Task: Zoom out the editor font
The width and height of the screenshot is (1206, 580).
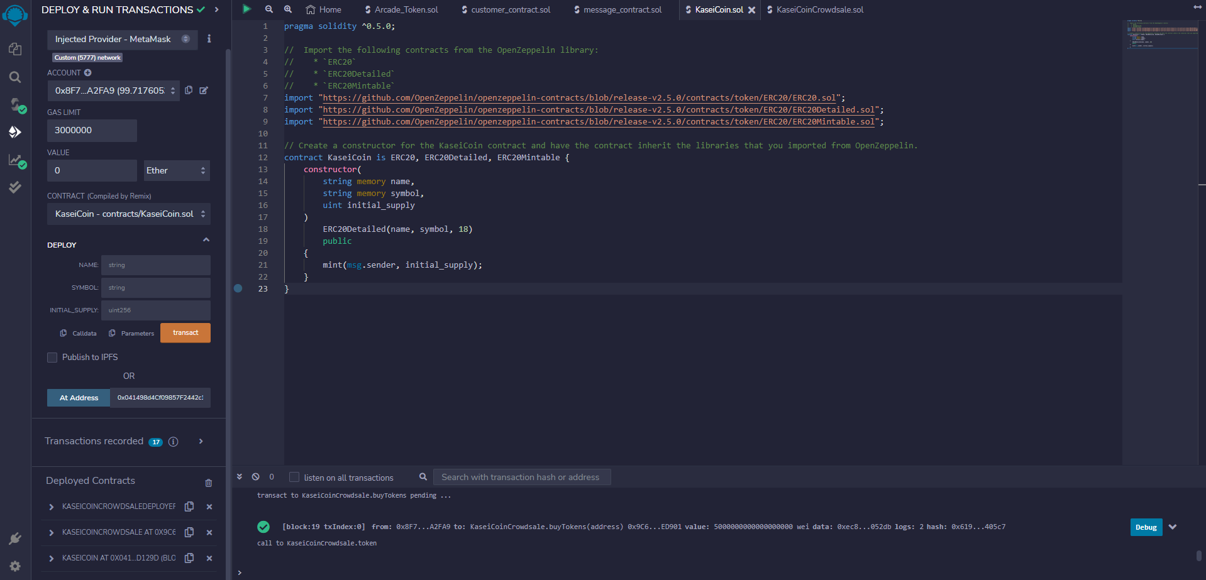Action: pyautogui.click(x=269, y=9)
